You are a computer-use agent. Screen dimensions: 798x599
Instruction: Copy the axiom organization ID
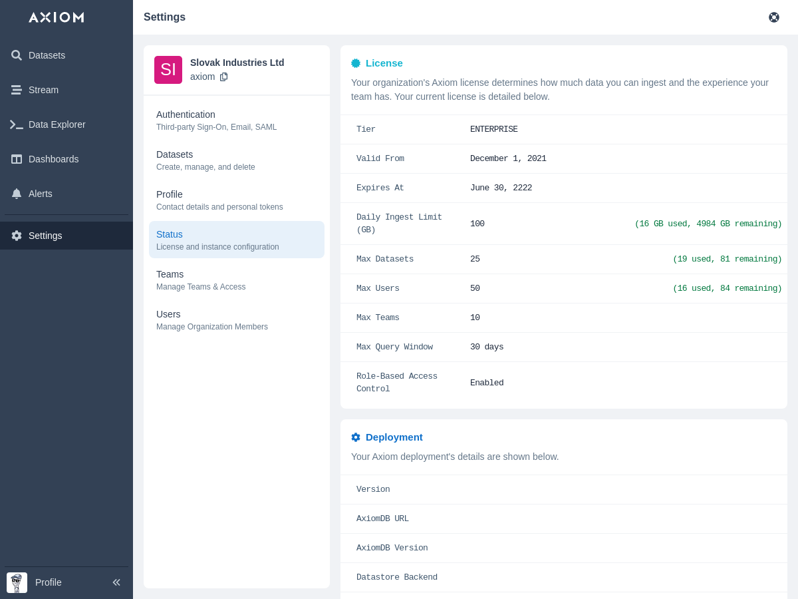pyautogui.click(x=224, y=77)
